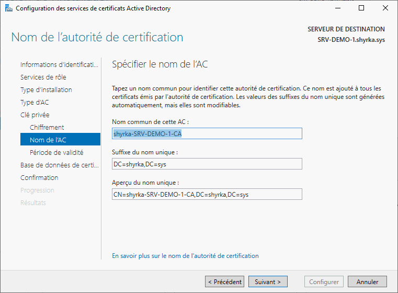
Task: Select the Nom de l'AC sub-step
Action: click(48, 140)
